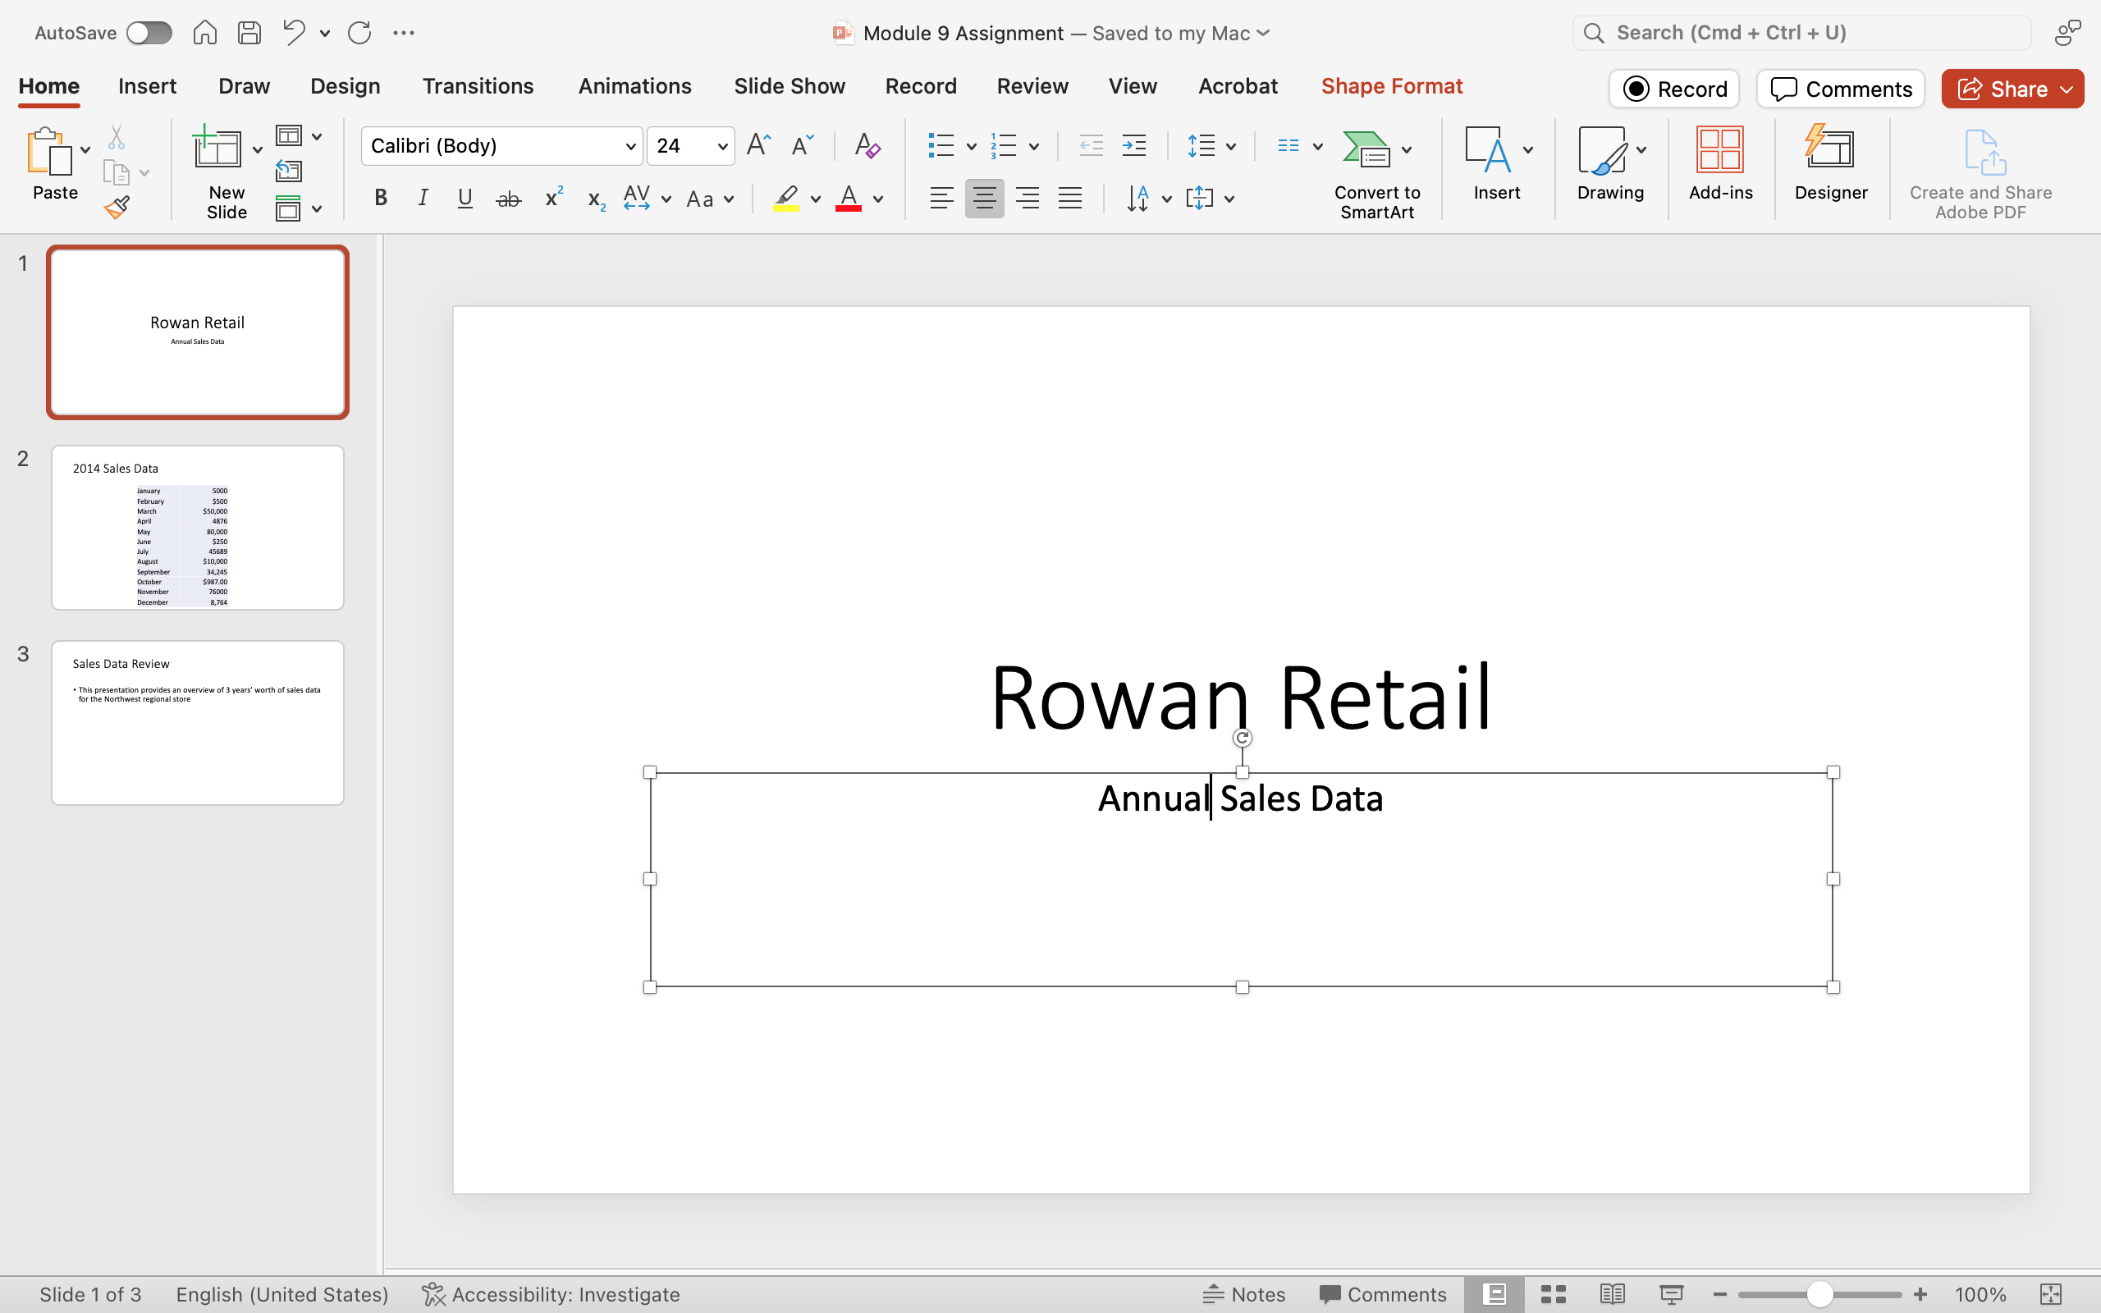Open the more options ellipsis in title bar
This screenshot has height=1313, width=2101.
click(x=404, y=33)
